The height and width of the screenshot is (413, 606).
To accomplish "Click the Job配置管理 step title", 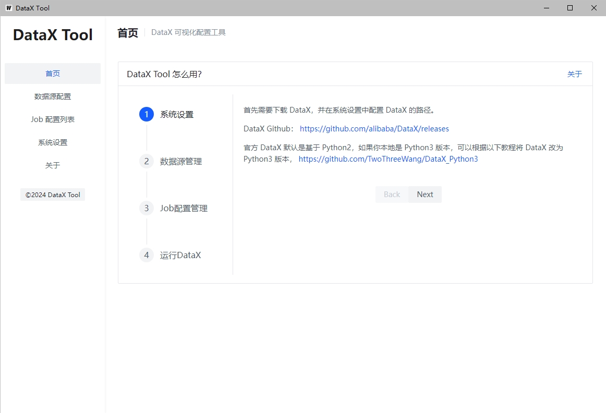I will 184,208.
